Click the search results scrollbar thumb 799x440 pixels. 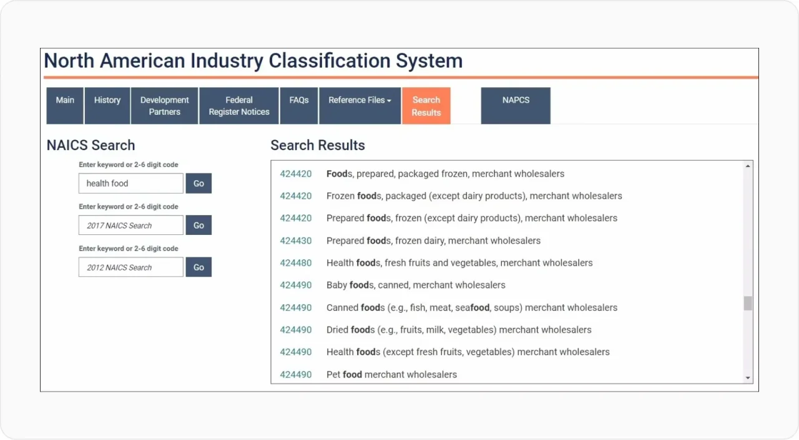pyautogui.click(x=747, y=303)
